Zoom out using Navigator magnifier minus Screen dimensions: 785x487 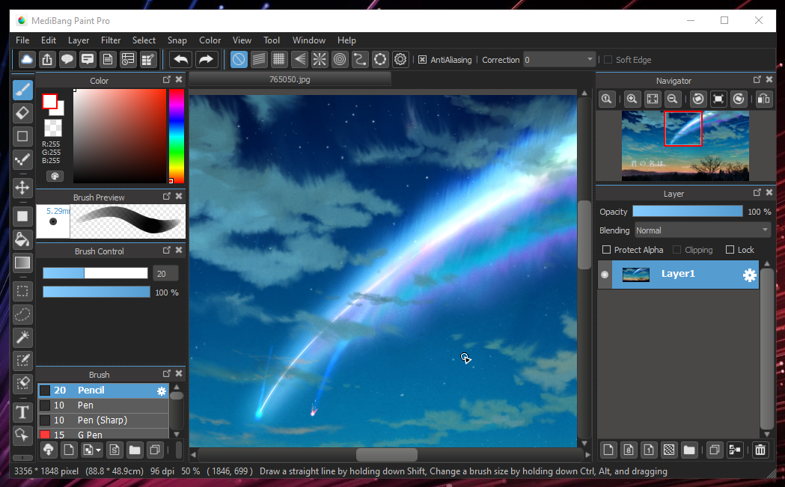pos(672,99)
